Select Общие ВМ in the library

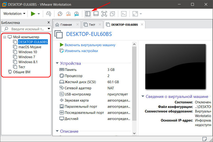(x=22, y=72)
